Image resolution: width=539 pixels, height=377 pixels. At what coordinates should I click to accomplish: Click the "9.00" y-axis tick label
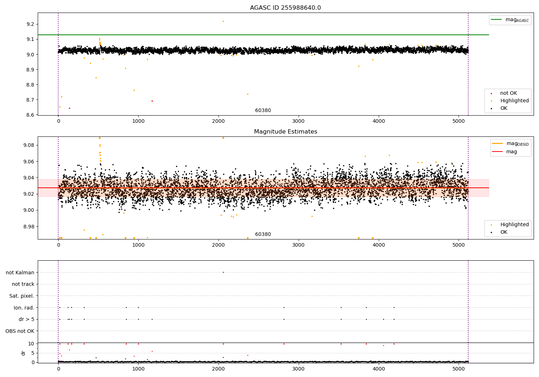tap(29, 210)
